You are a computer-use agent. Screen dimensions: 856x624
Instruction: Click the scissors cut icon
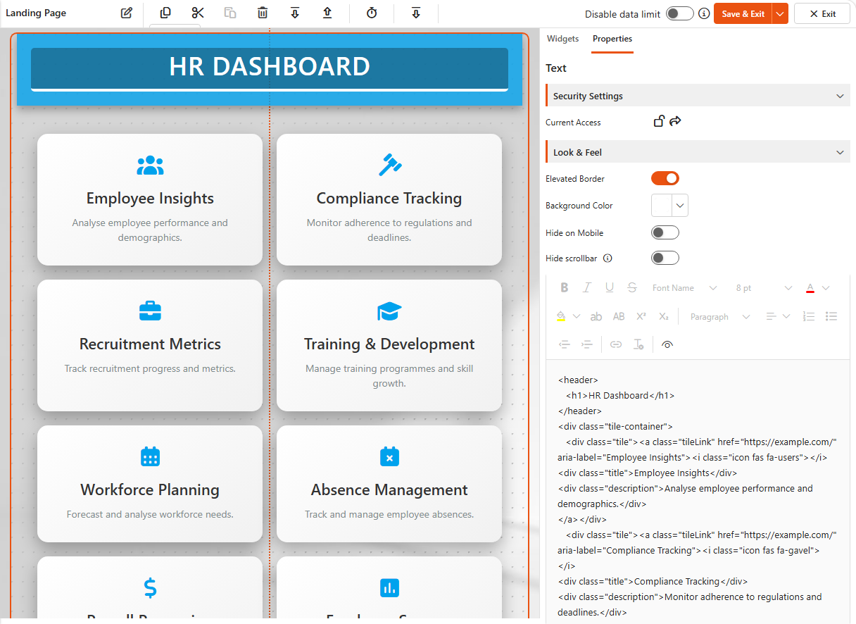coord(198,13)
